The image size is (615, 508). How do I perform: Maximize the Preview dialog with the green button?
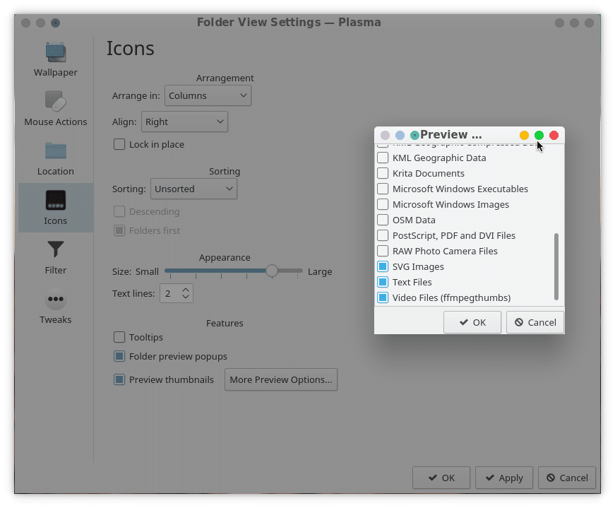(x=539, y=136)
